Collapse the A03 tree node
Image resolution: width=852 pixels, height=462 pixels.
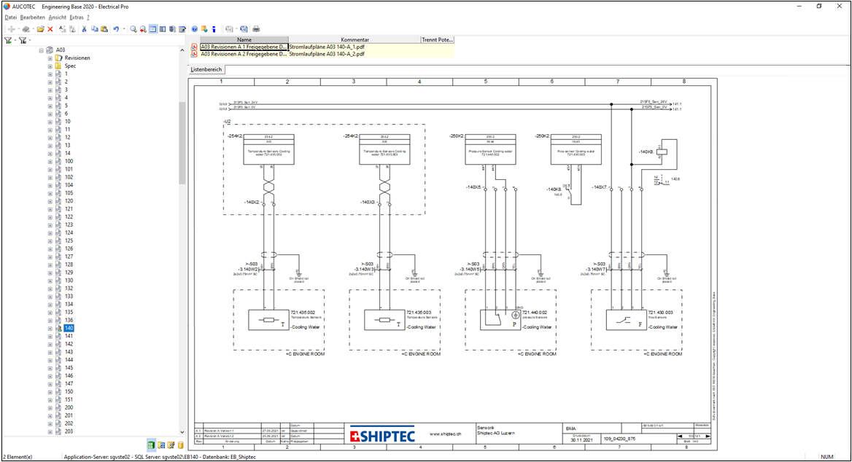point(42,50)
